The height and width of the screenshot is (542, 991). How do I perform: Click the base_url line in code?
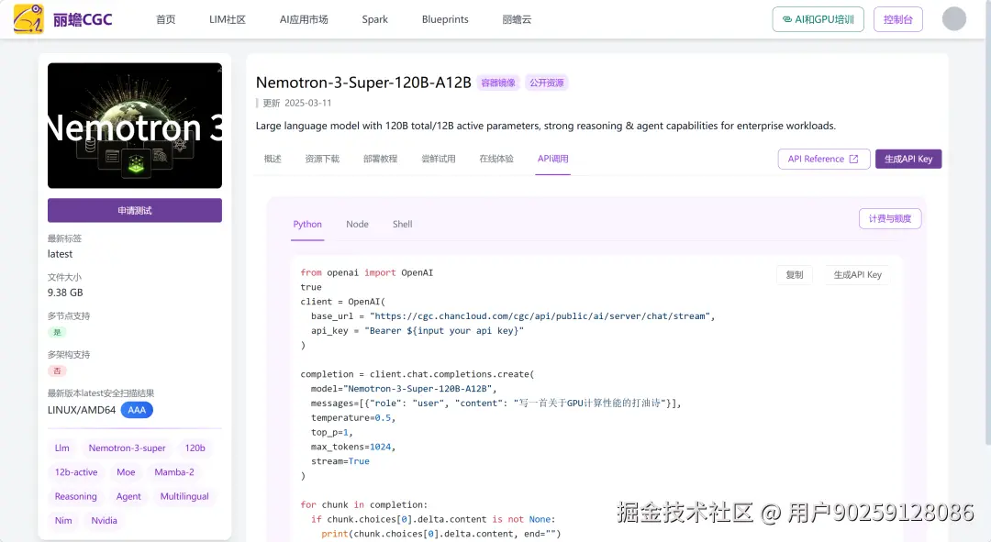(x=513, y=315)
